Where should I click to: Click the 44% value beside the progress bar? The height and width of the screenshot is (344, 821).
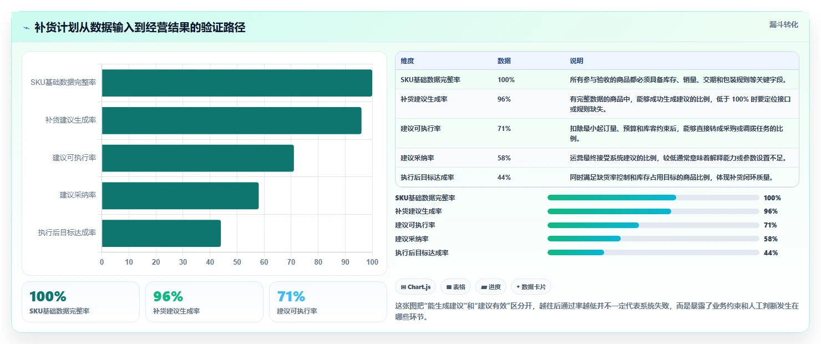pos(771,253)
